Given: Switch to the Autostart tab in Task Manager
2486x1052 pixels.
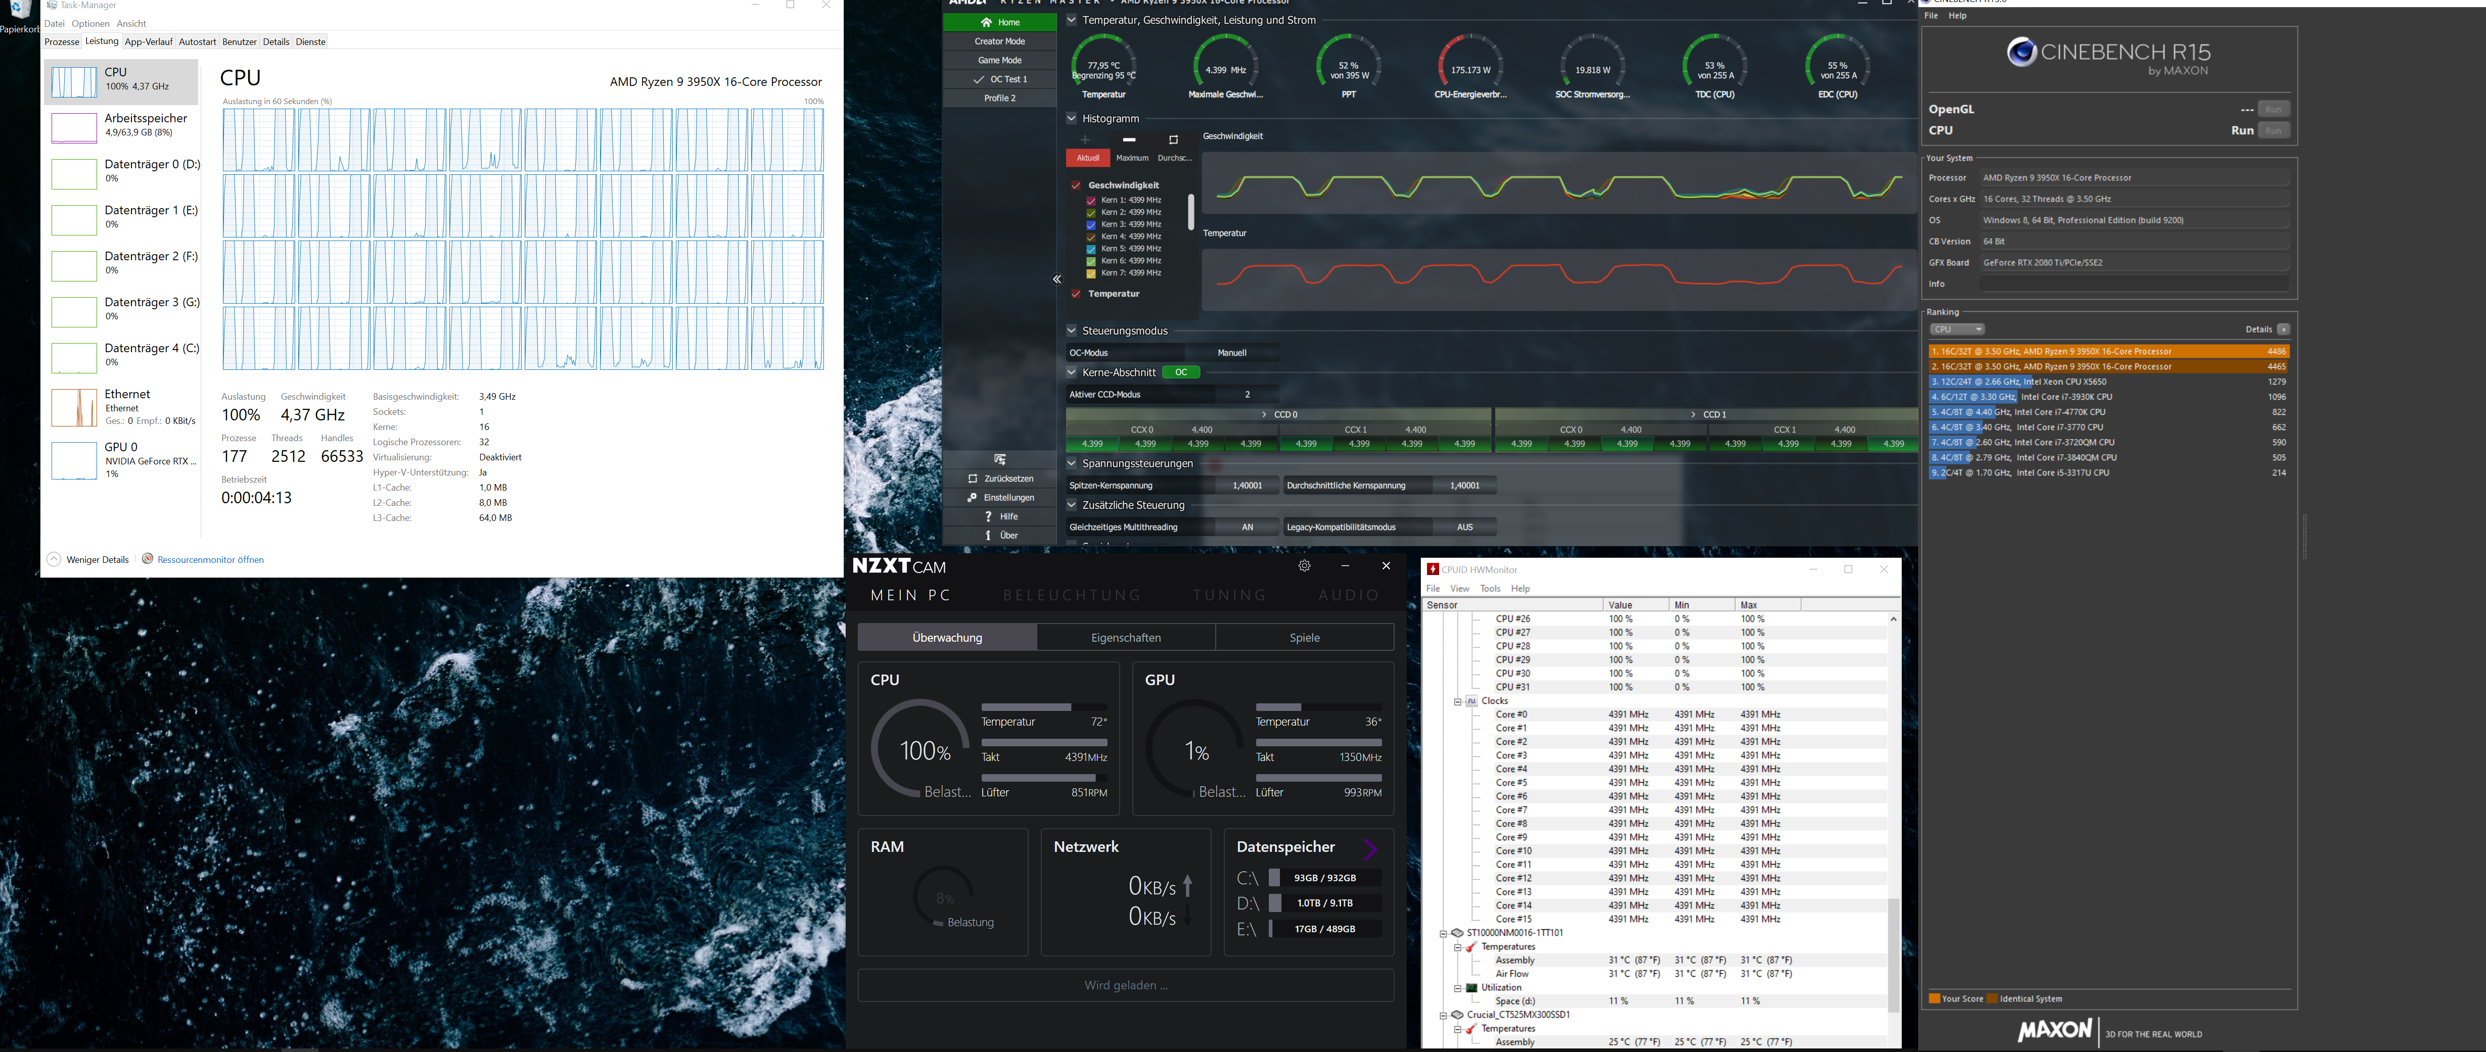Looking at the screenshot, I should [198, 42].
